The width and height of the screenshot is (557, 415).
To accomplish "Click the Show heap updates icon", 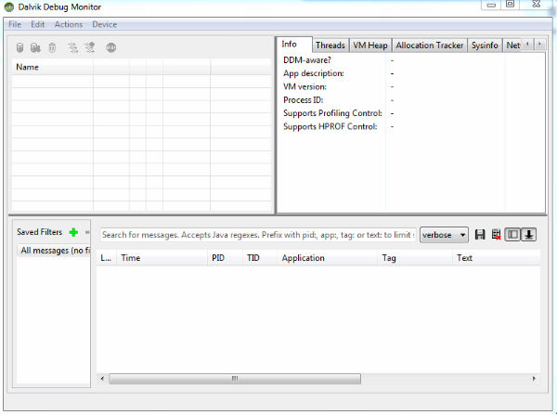I will click(19, 47).
